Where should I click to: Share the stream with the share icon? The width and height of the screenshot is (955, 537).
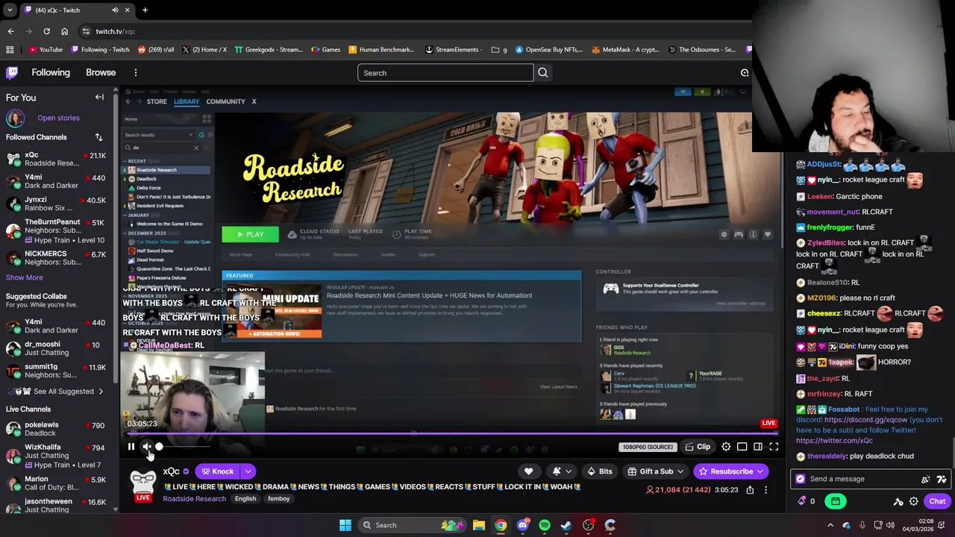coord(750,490)
